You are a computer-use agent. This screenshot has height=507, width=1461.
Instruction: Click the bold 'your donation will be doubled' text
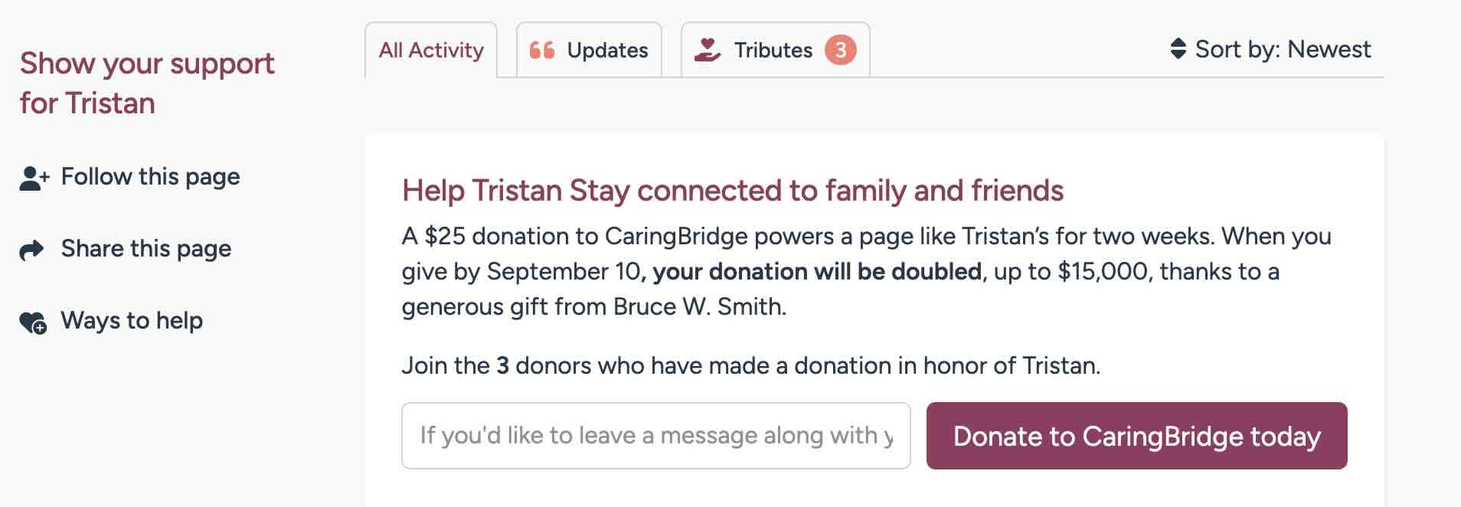pyautogui.click(x=816, y=272)
